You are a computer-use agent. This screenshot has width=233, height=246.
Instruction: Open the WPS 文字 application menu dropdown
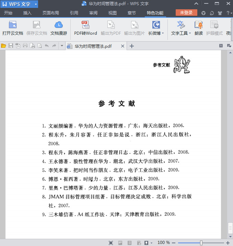[36, 4]
